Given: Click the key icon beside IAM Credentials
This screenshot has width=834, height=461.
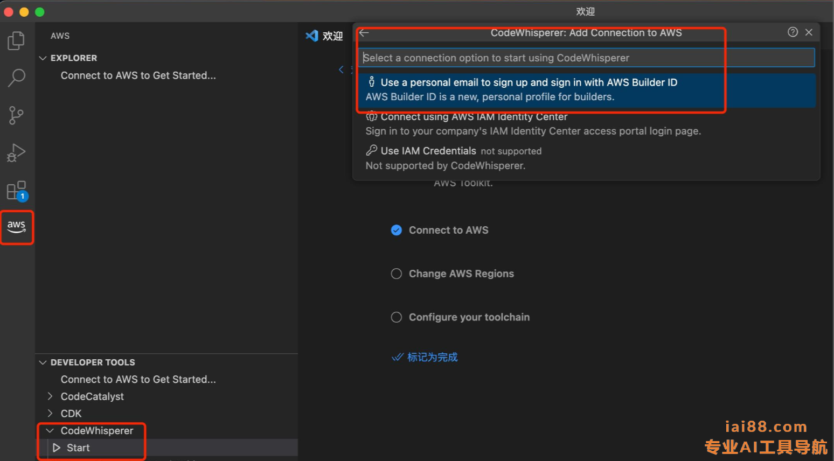Looking at the screenshot, I should [x=371, y=150].
